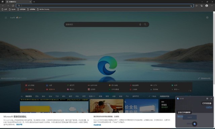
Task: Open the page settings gear icon
Action: [207, 17]
